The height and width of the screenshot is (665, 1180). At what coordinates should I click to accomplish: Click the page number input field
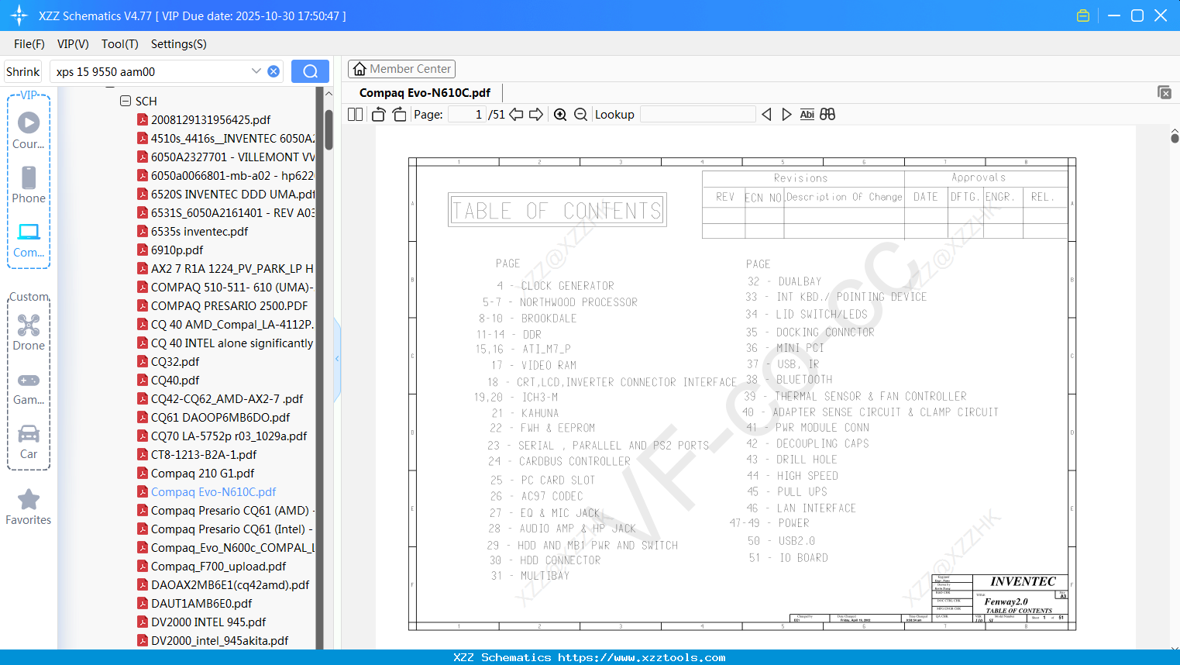coord(467,115)
